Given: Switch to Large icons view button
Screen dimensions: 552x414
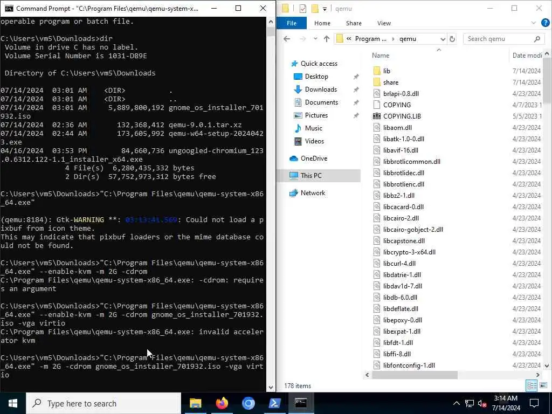Looking at the screenshot, I should (543, 385).
